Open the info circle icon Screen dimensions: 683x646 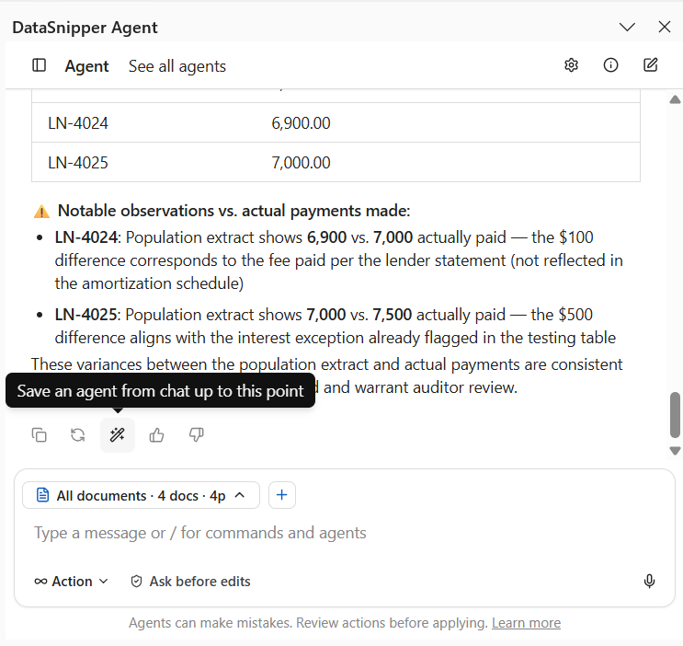pos(610,65)
